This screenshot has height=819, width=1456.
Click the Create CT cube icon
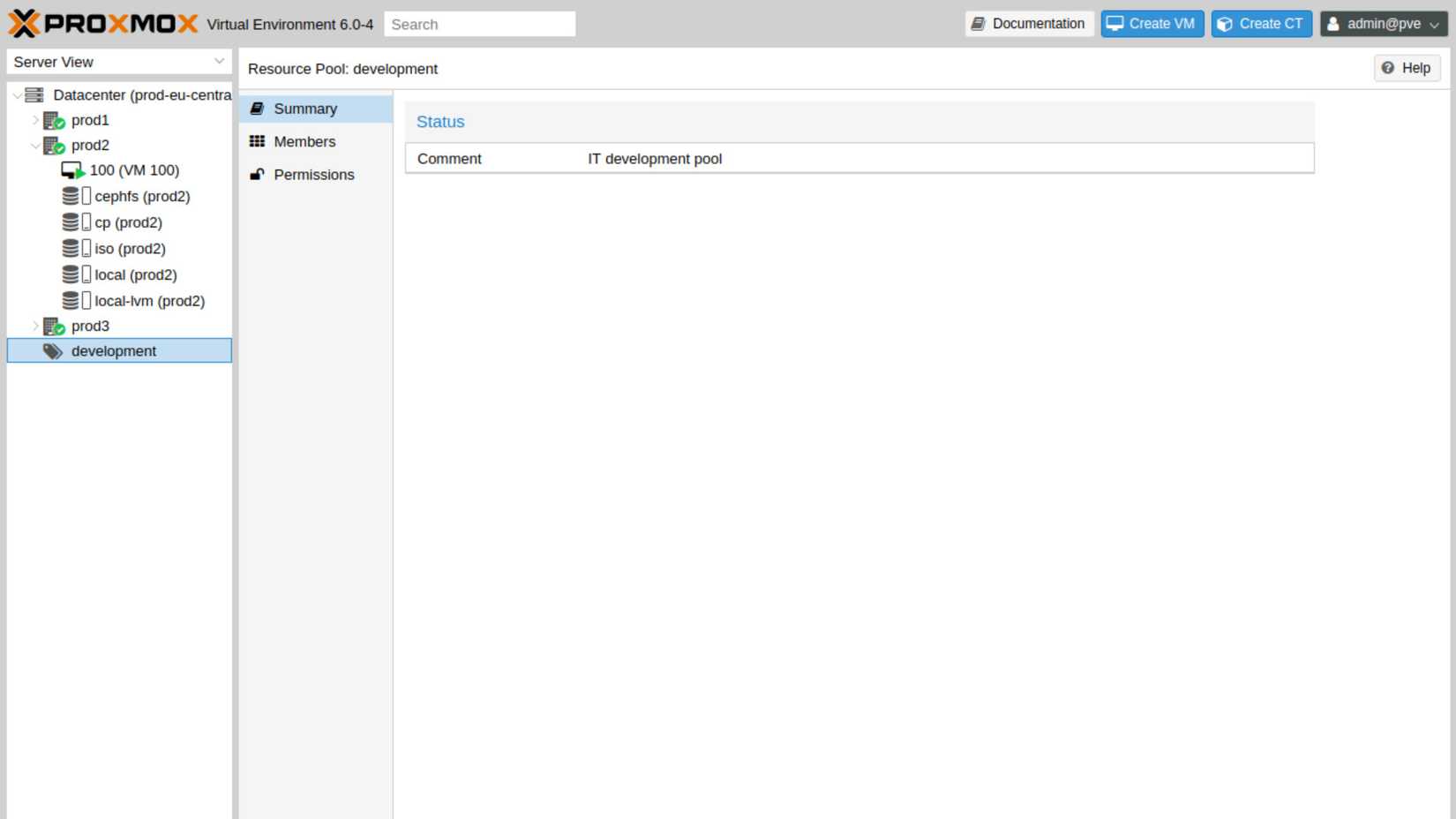pyautogui.click(x=1225, y=24)
